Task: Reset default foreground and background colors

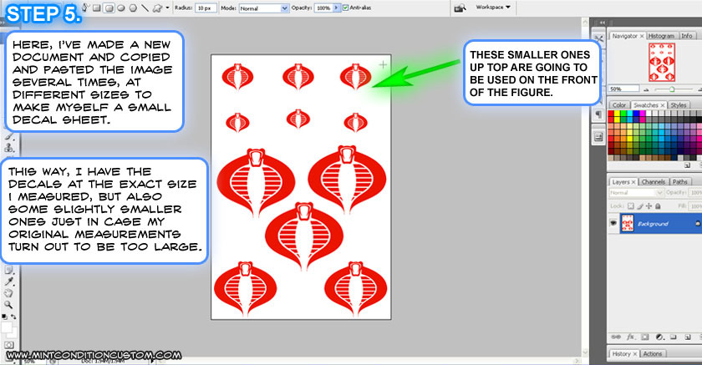Action: [x=4, y=317]
